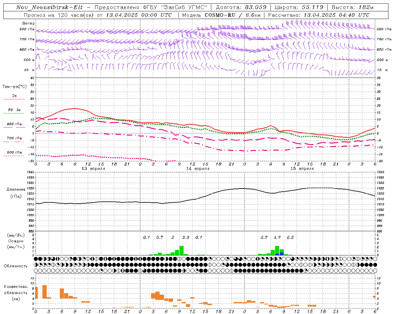Click the Ветер panel label

[29, 23]
